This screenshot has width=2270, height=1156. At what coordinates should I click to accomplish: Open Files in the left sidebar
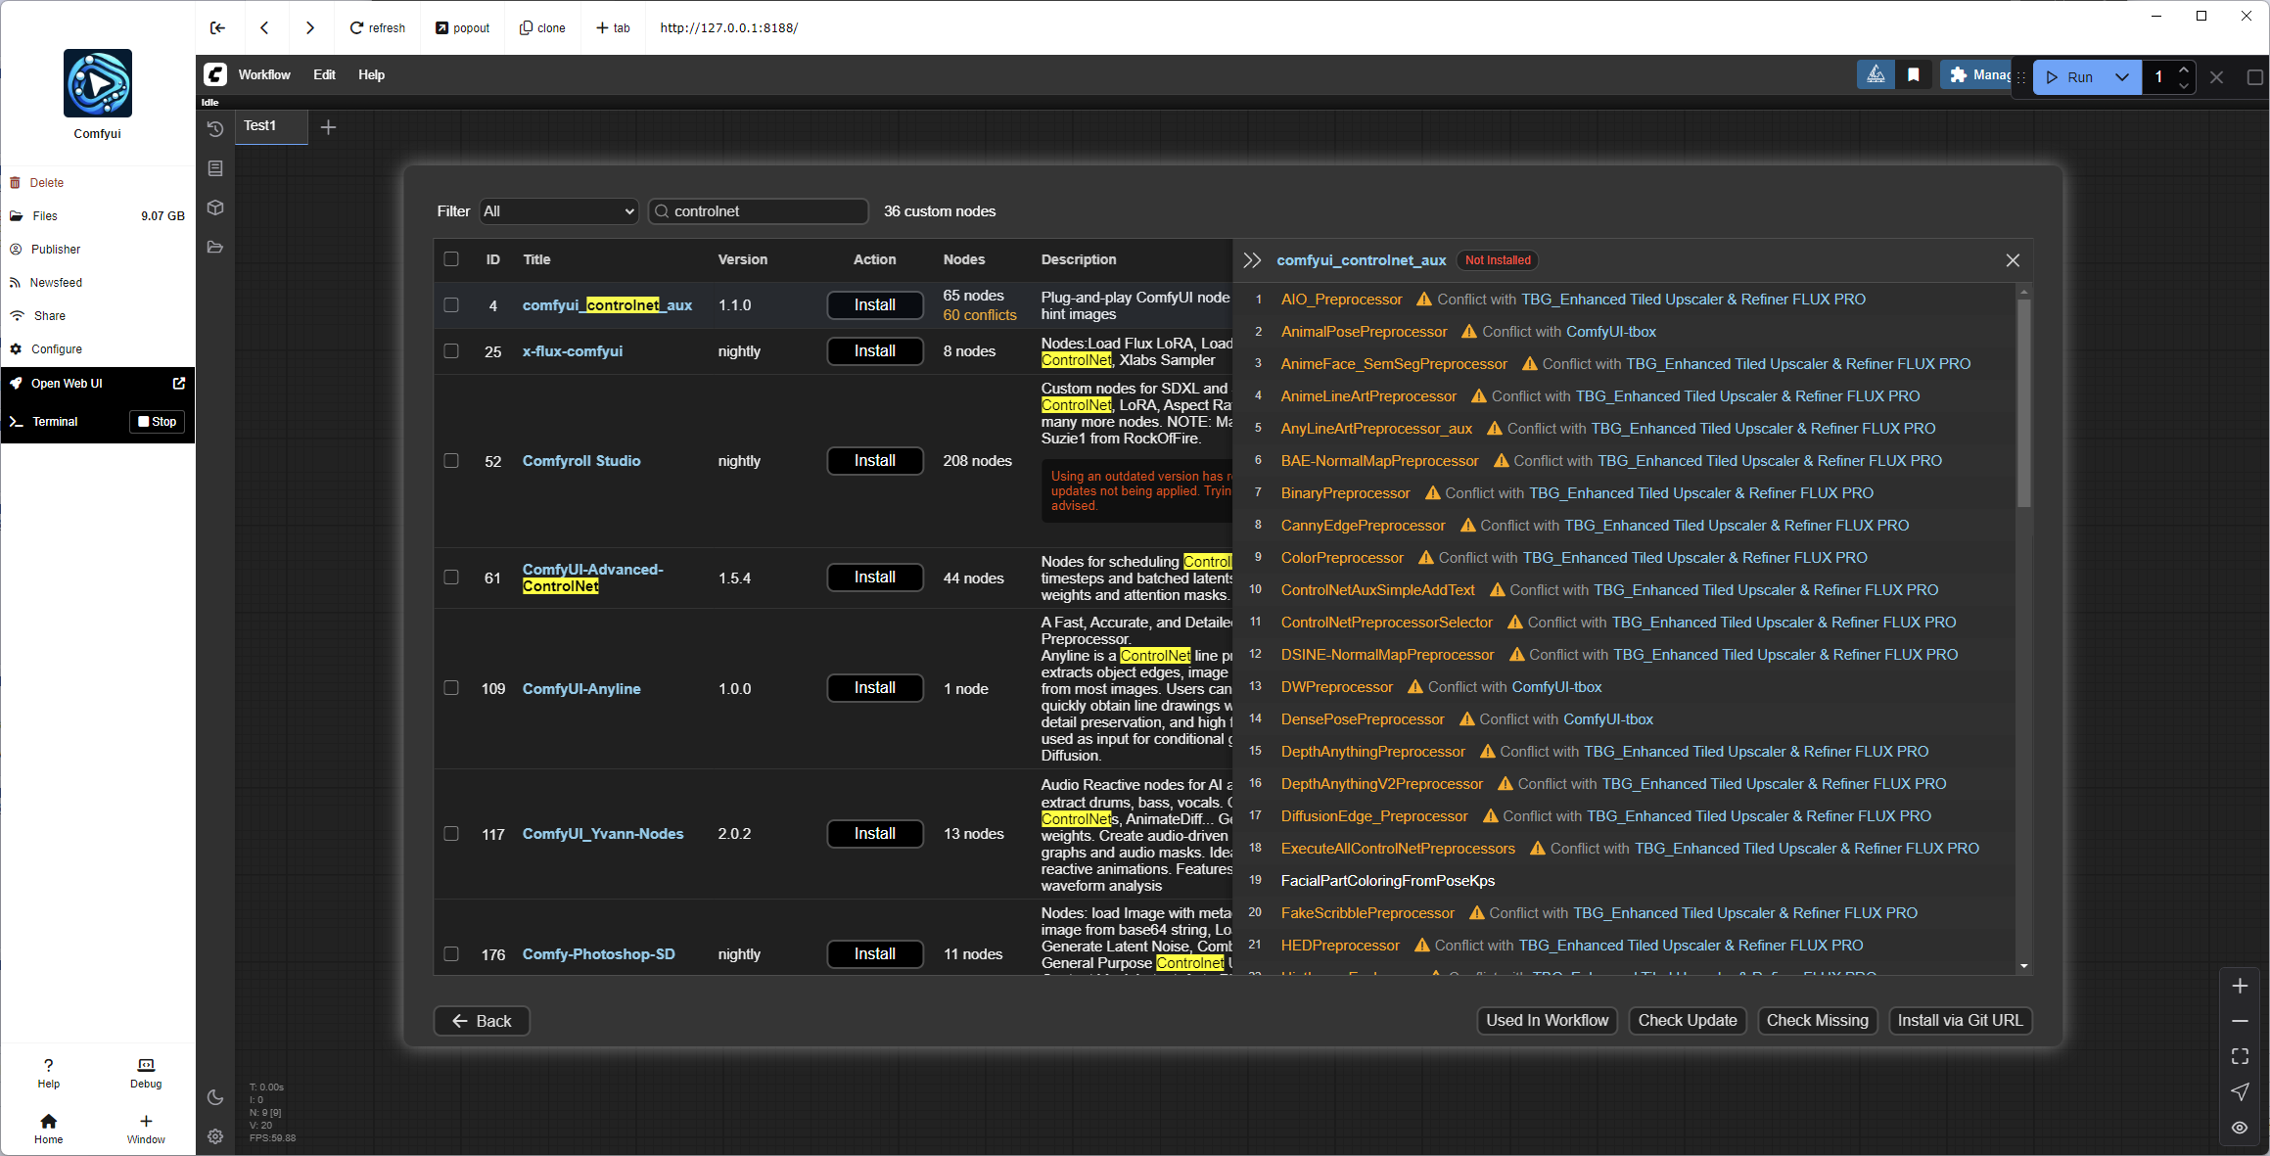(45, 216)
